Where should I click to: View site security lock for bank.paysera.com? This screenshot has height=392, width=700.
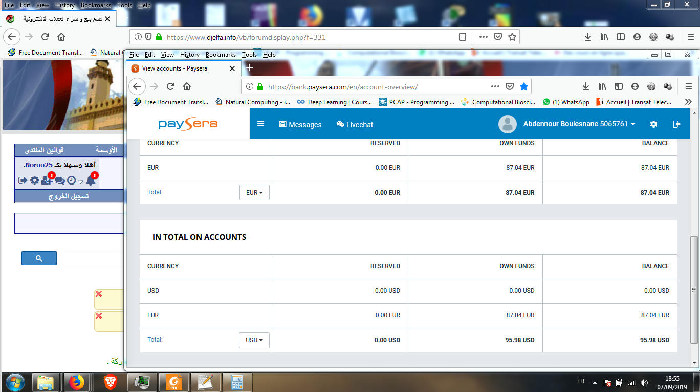pos(259,86)
